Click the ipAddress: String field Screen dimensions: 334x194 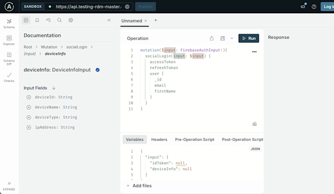[x=55, y=127]
